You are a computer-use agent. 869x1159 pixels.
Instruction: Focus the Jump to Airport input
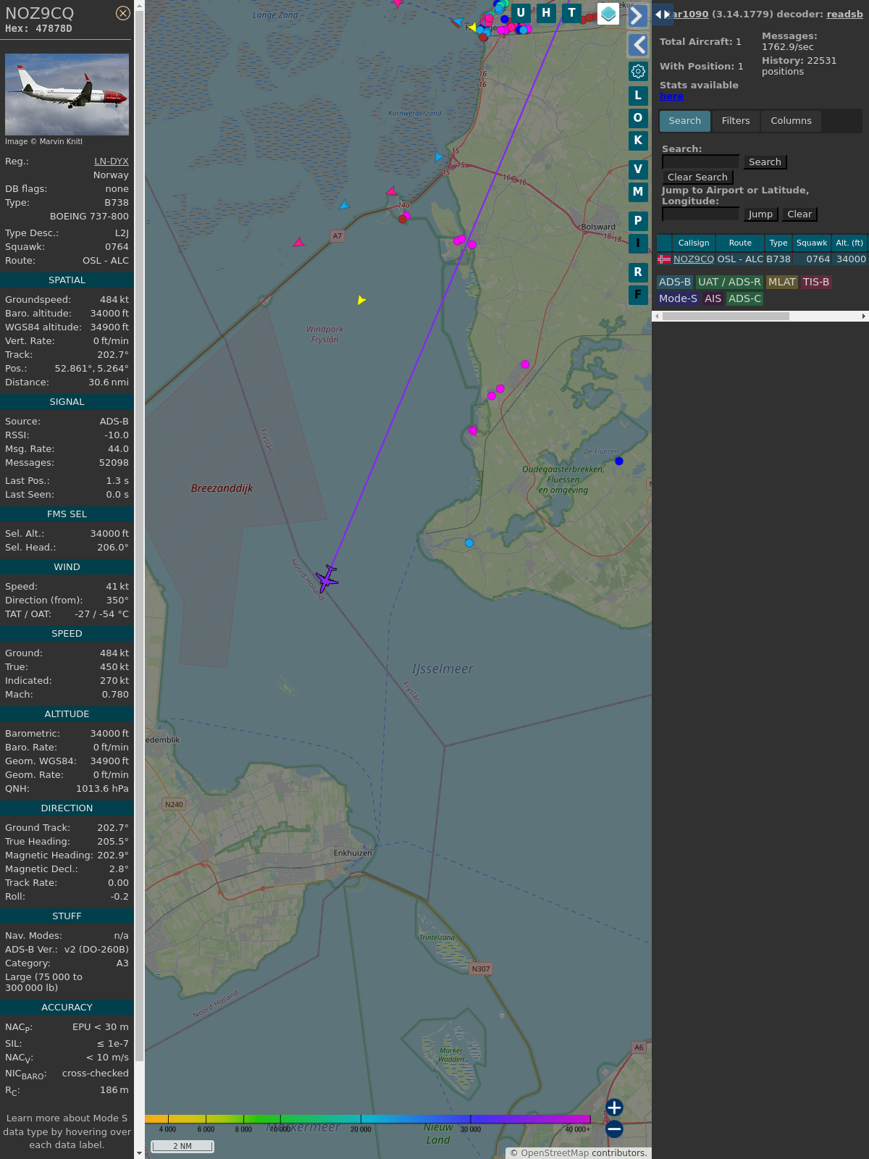pyautogui.click(x=700, y=214)
